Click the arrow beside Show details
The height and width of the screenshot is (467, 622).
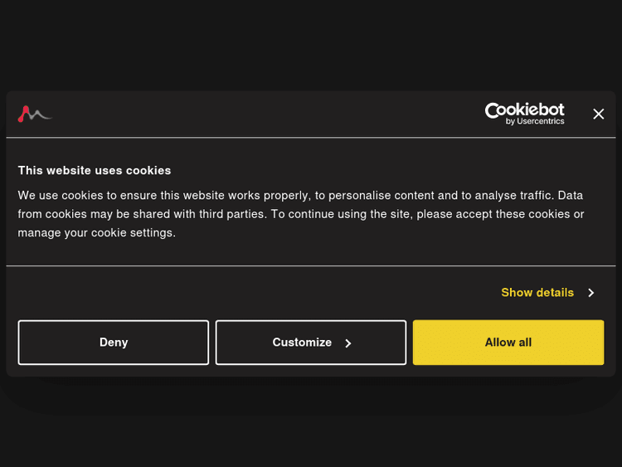(x=590, y=293)
